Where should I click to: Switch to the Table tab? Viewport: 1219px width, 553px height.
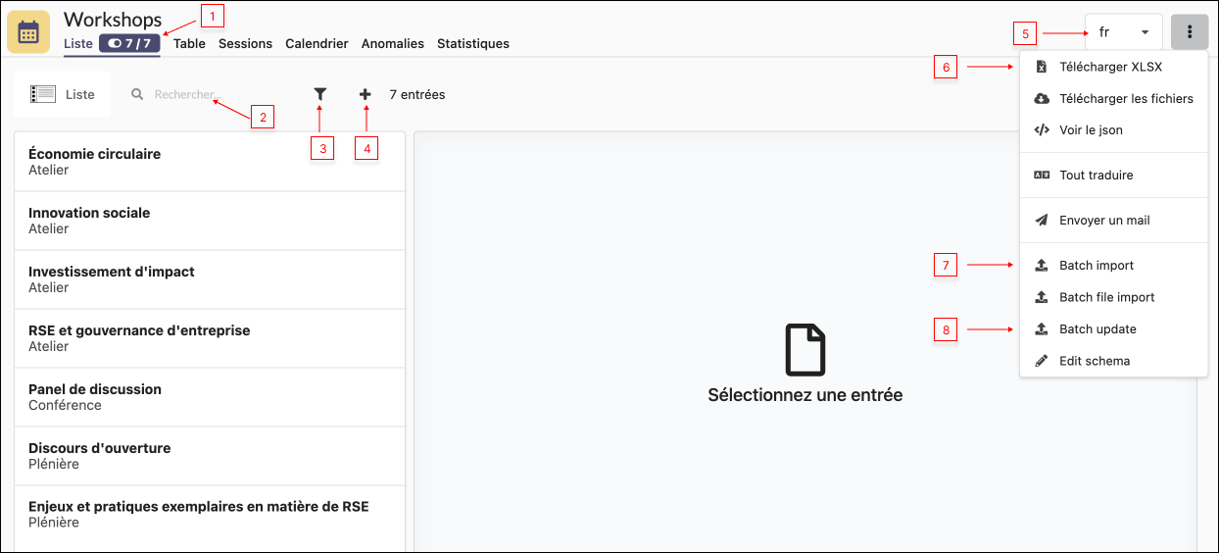pyautogui.click(x=189, y=43)
